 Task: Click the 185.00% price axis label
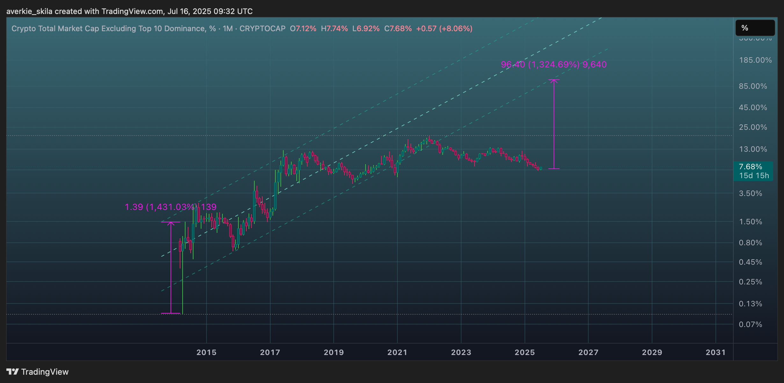pos(755,60)
